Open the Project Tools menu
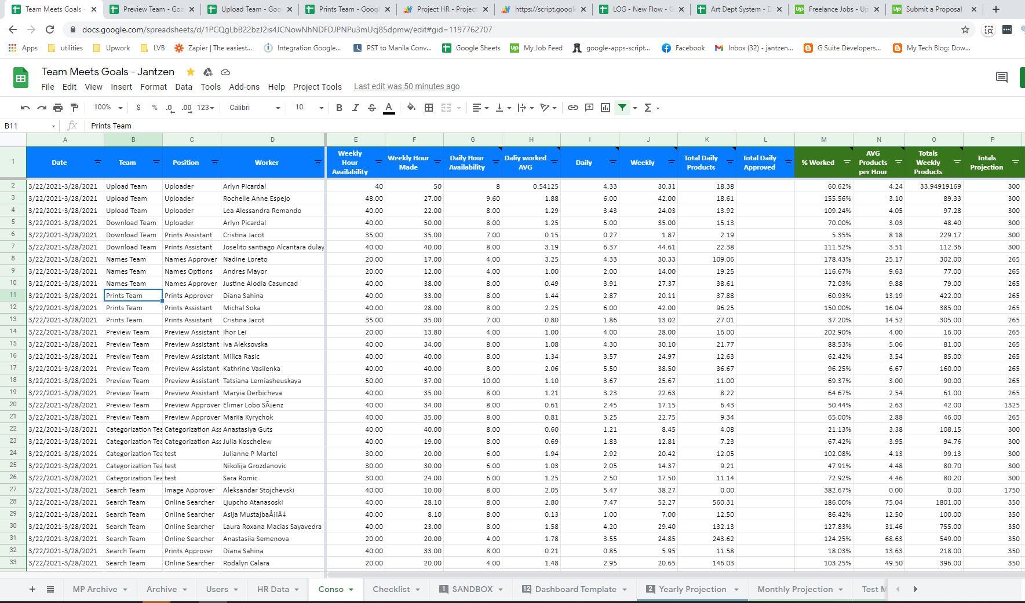1025x603 pixels. [317, 87]
